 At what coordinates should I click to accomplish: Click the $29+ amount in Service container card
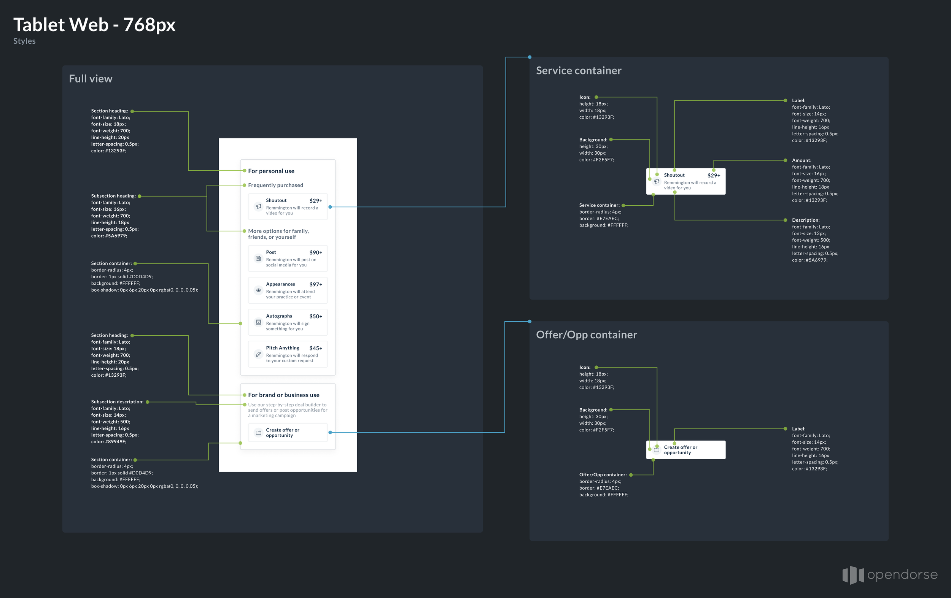[x=714, y=176]
